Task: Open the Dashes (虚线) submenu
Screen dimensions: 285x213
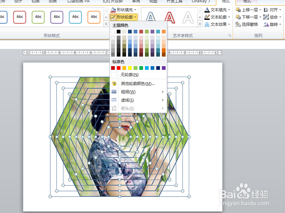Action: coord(138,100)
